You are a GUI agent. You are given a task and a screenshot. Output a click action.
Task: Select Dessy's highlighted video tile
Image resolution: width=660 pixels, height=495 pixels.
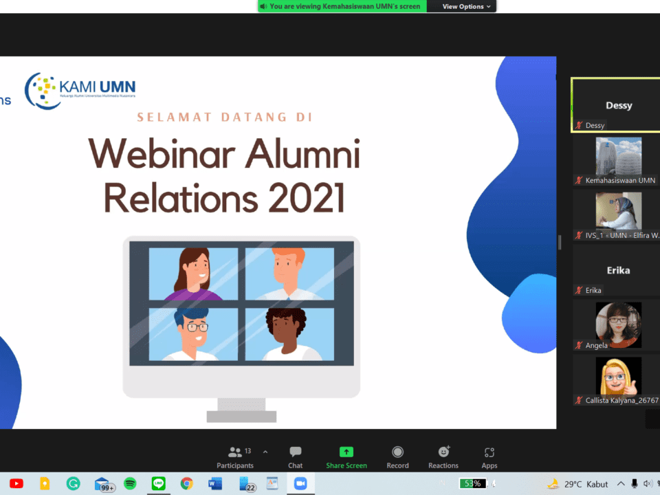616,104
